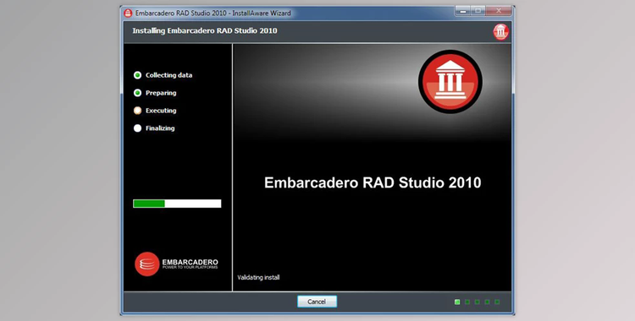635x321 pixels.
Task: Click the Preparing step indicator
Action: pos(137,93)
